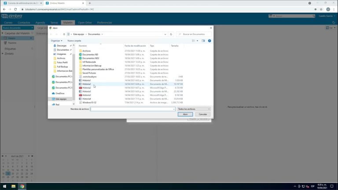The height and width of the screenshot is (190, 338).
Task: Select Imágenes in the navigation pane
Action: pos(62,54)
